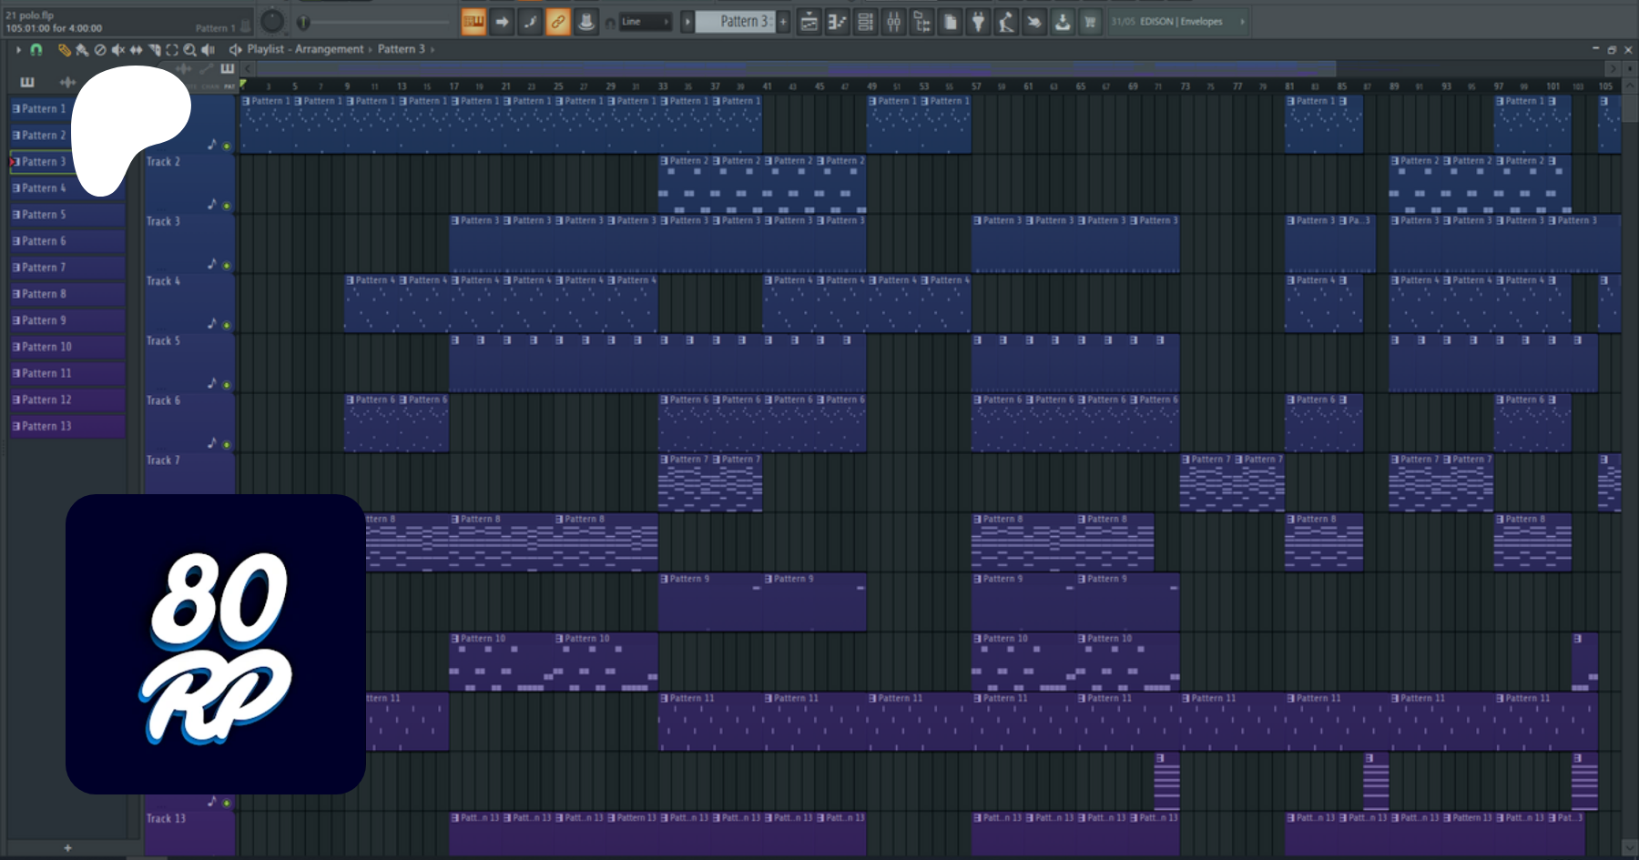Toggle the orange link multi-link button
The height and width of the screenshot is (860, 1639).
click(x=558, y=22)
